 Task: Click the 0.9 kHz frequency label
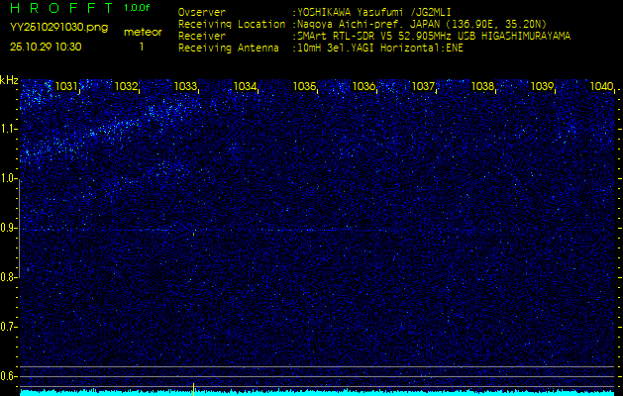pos(9,228)
